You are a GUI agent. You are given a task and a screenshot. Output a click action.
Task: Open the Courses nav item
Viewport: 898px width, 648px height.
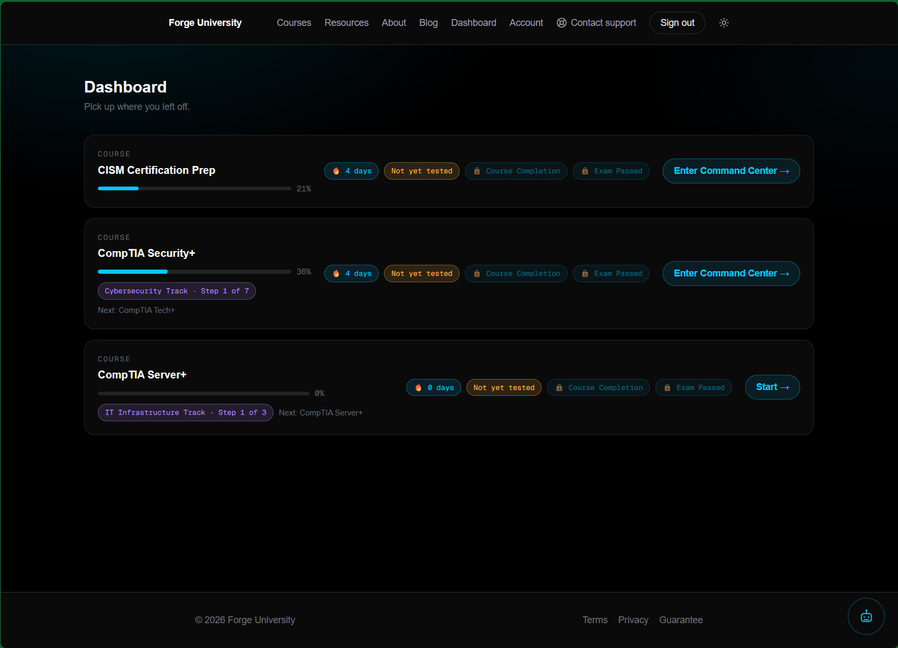[294, 23]
